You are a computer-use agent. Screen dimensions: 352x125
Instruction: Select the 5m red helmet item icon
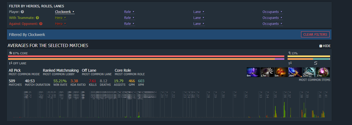coord(281,72)
